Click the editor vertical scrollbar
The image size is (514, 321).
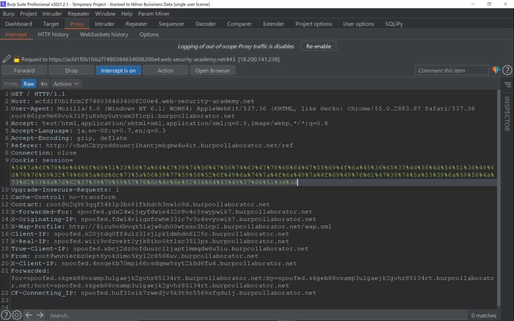[499, 198]
